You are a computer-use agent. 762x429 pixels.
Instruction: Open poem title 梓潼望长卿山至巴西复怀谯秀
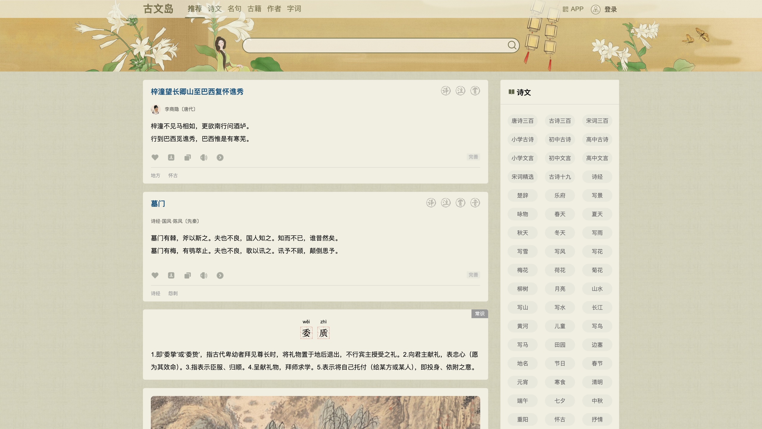197,92
